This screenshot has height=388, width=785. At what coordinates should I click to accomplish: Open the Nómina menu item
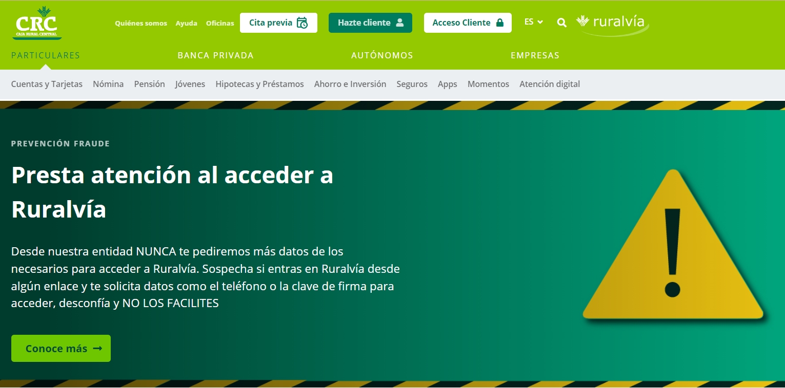click(x=108, y=84)
